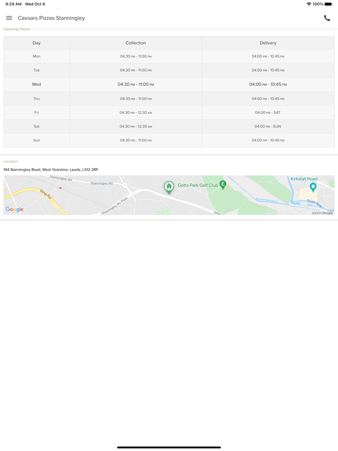Tap the red rail station map icon
This screenshot has height=451, width=338.
pos(60,188)
